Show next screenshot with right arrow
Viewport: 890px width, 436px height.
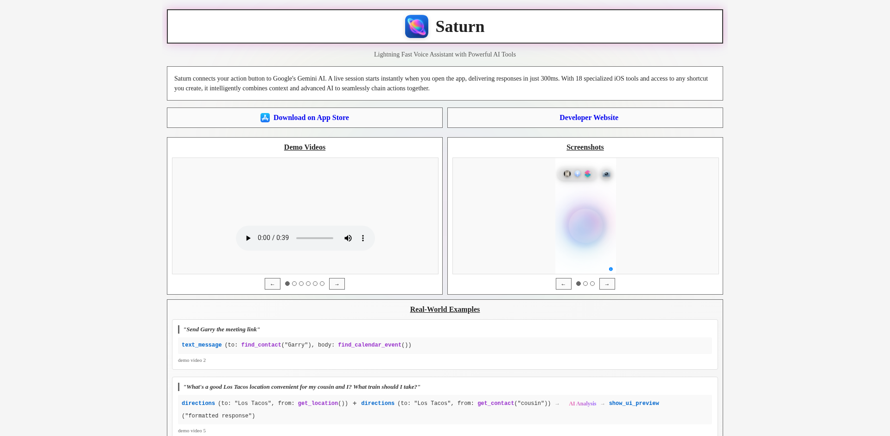(607, 284)
